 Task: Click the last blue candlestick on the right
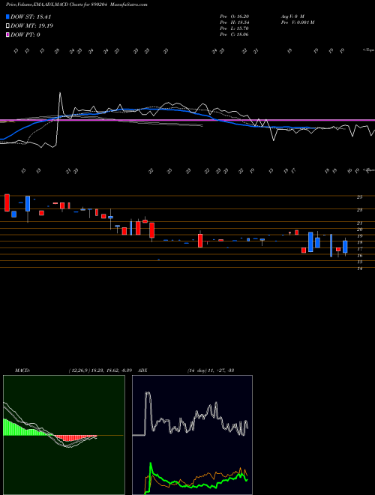pos(345,247)
